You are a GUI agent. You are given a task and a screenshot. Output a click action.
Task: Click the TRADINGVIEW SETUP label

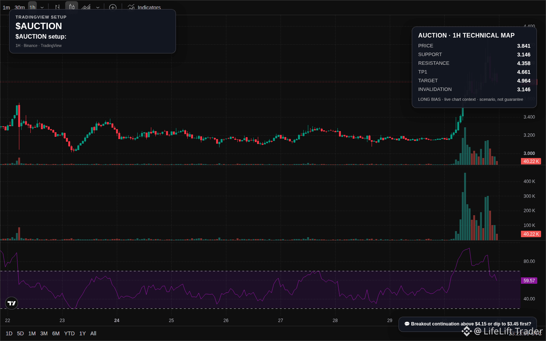click(x=41, y=17)
